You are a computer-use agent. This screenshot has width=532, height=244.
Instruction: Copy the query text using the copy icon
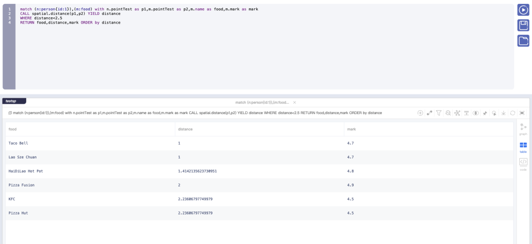(10, 113)
